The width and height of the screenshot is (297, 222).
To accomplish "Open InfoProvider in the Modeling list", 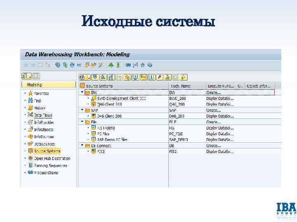I will pyautogui.click(x=44, y=123).
